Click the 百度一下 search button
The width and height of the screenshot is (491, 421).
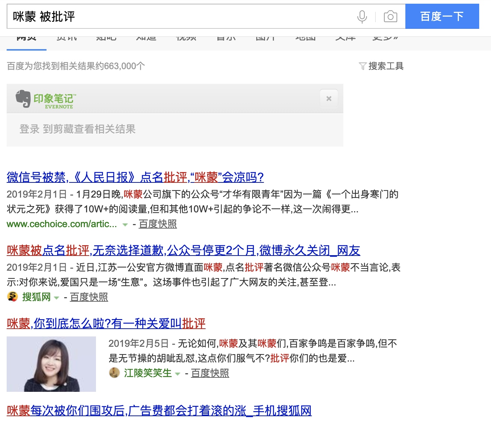click(442, 16)
